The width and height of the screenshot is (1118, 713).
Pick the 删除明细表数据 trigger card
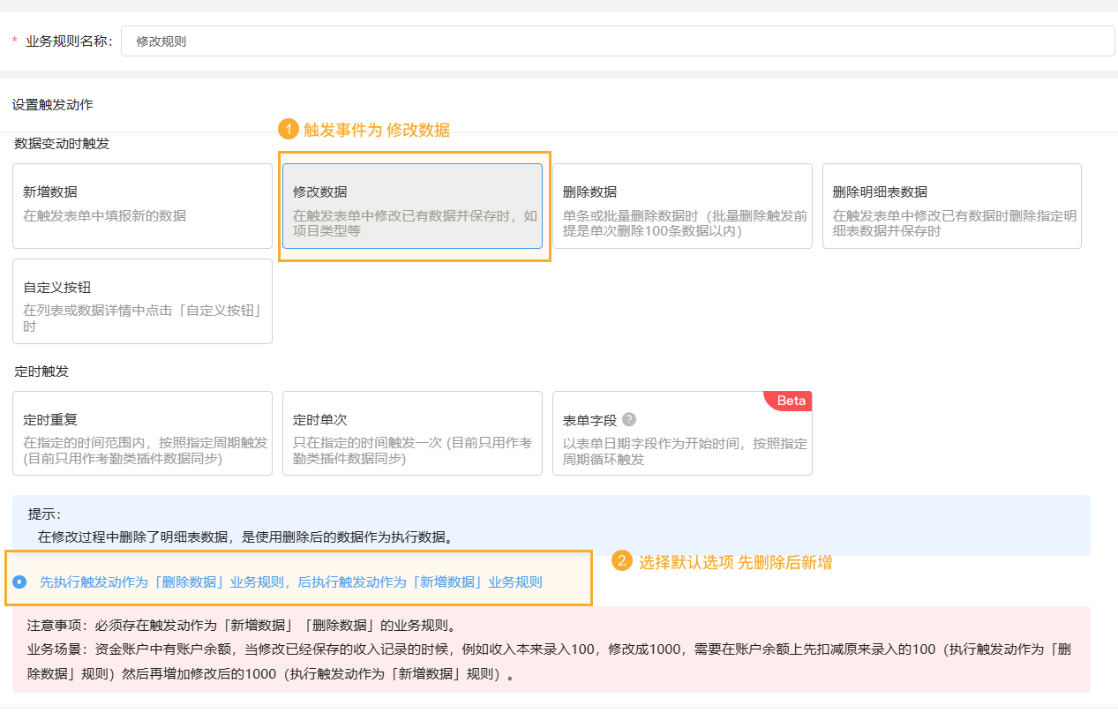951,206
